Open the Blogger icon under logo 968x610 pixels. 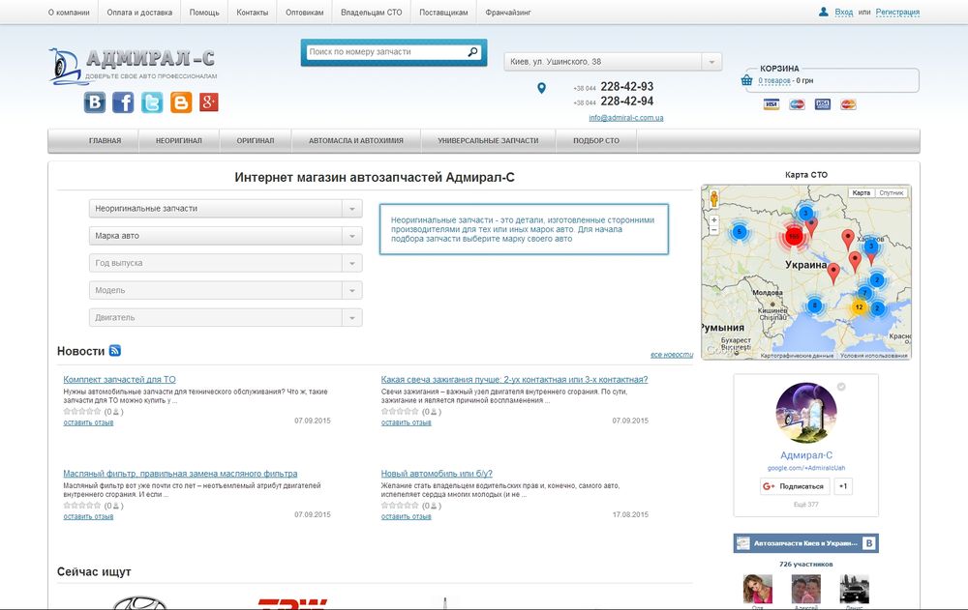181,102
